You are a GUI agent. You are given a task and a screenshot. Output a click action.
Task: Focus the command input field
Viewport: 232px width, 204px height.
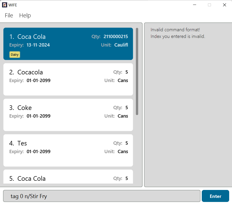click(x=102, y=196)
